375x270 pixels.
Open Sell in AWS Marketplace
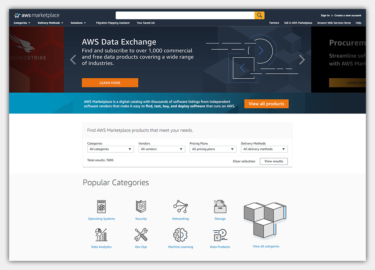(298, 23)
